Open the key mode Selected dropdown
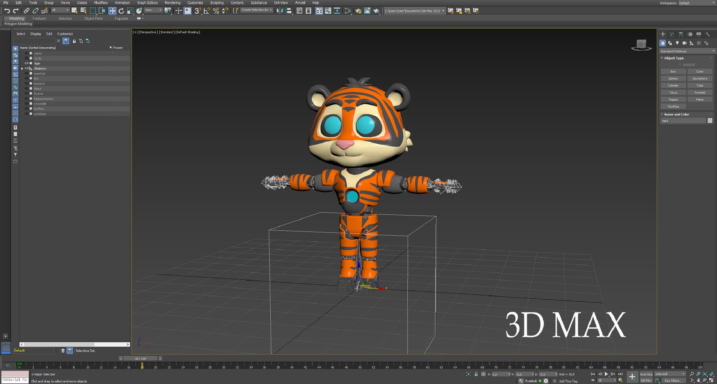Screen dimensions: 717x384 tap(670, 374)
